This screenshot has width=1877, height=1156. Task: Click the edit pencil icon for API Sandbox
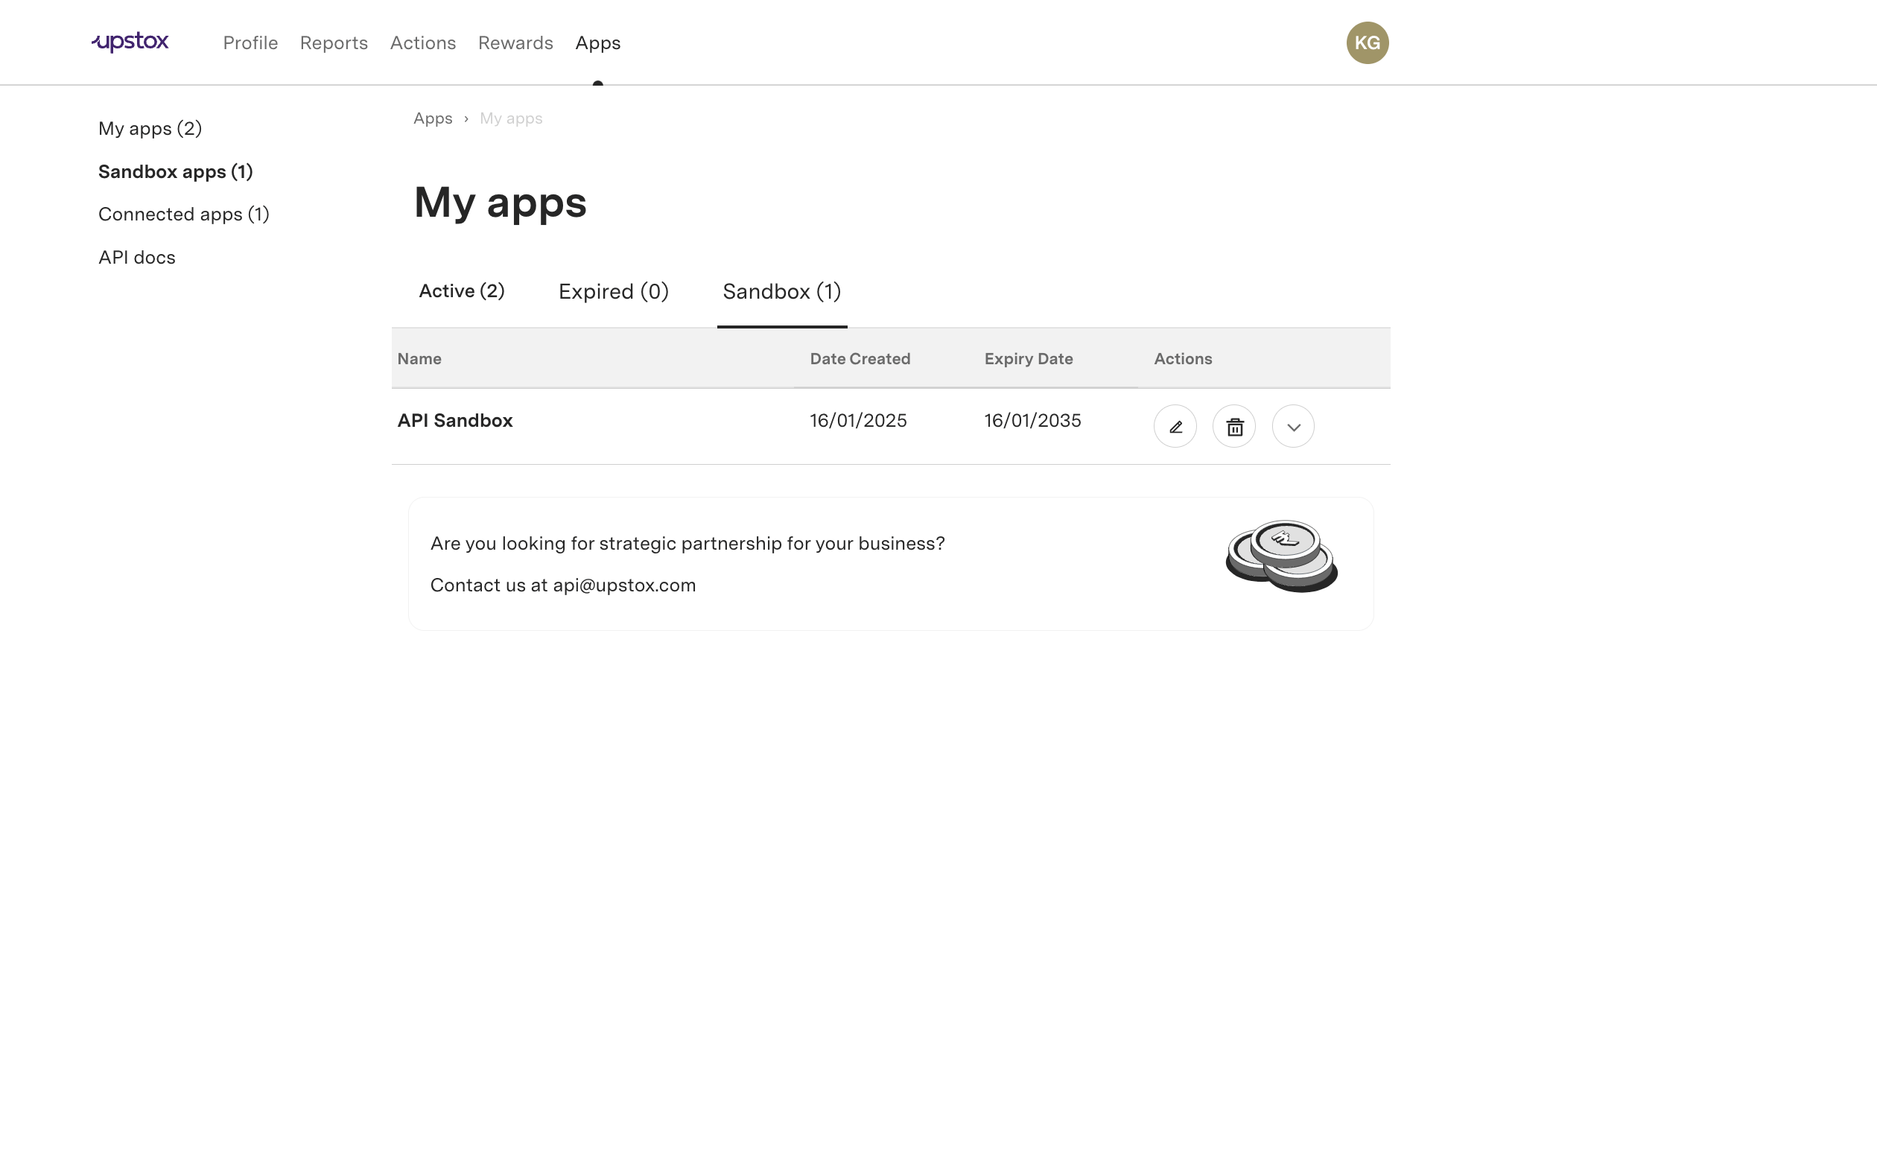point(1175,425)
